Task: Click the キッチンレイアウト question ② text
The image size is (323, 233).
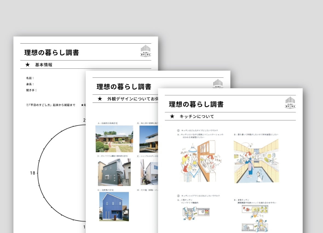Action: click(200, 196)
